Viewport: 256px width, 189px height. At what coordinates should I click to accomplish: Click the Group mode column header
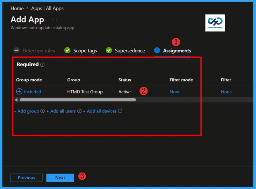[29, 80]
